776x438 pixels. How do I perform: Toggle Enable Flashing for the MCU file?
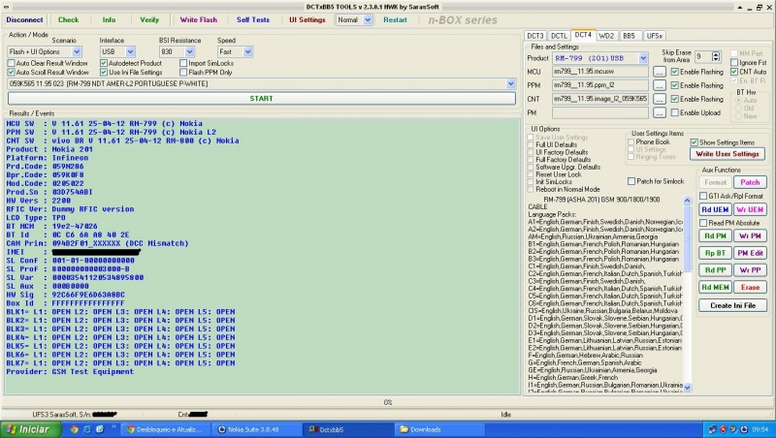coord(674,72)
